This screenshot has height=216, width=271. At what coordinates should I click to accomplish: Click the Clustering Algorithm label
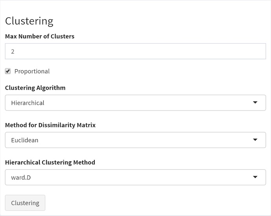point(35,88)
